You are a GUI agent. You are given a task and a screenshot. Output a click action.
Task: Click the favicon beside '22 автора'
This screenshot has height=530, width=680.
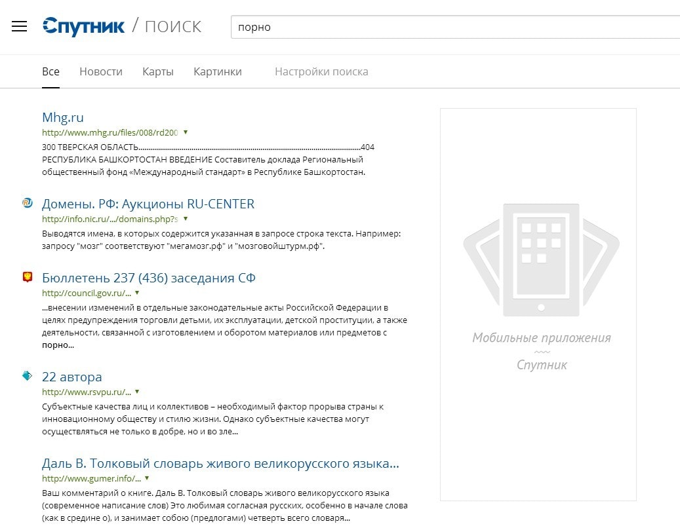coord(27,376)
